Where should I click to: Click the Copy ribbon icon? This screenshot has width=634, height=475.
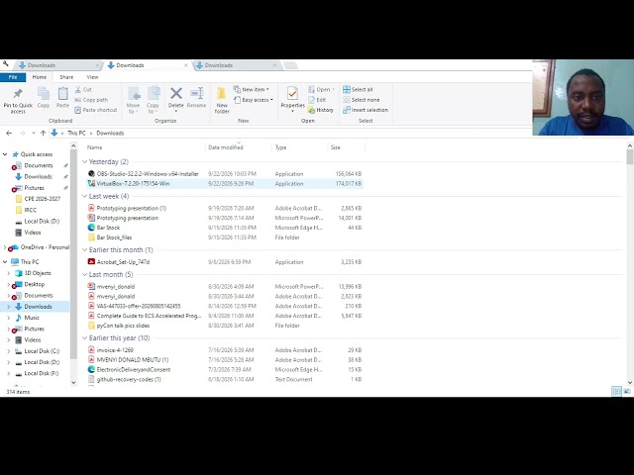(44, 94)
